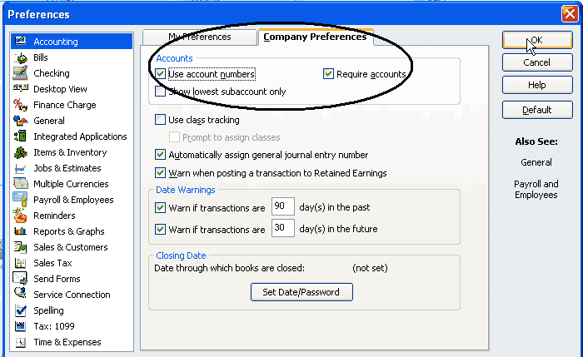Viewport: 583px width, 357px height.
Task: Click the Items & Inventory icon
Action: (x=21, y=152)
